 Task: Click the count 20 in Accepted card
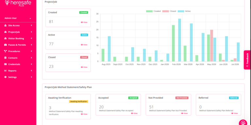pyautogui.click(x=101, y=107)
